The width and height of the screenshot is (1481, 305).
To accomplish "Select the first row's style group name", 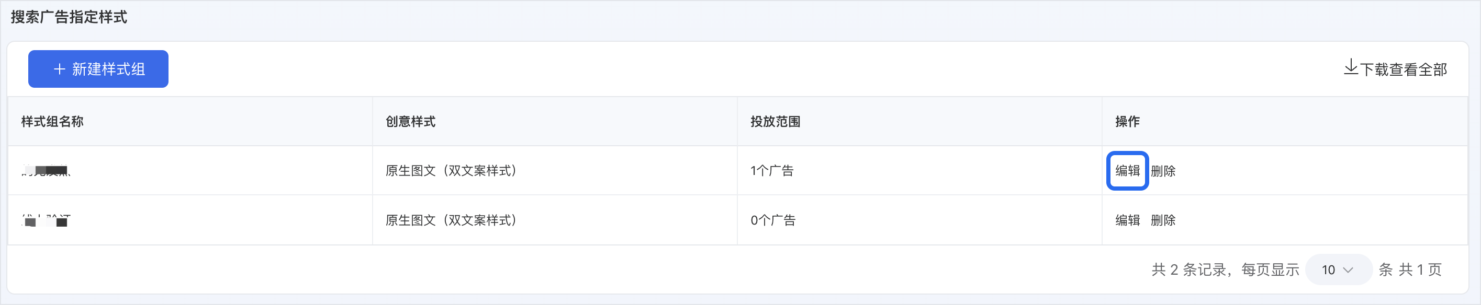I will (46, 170).
